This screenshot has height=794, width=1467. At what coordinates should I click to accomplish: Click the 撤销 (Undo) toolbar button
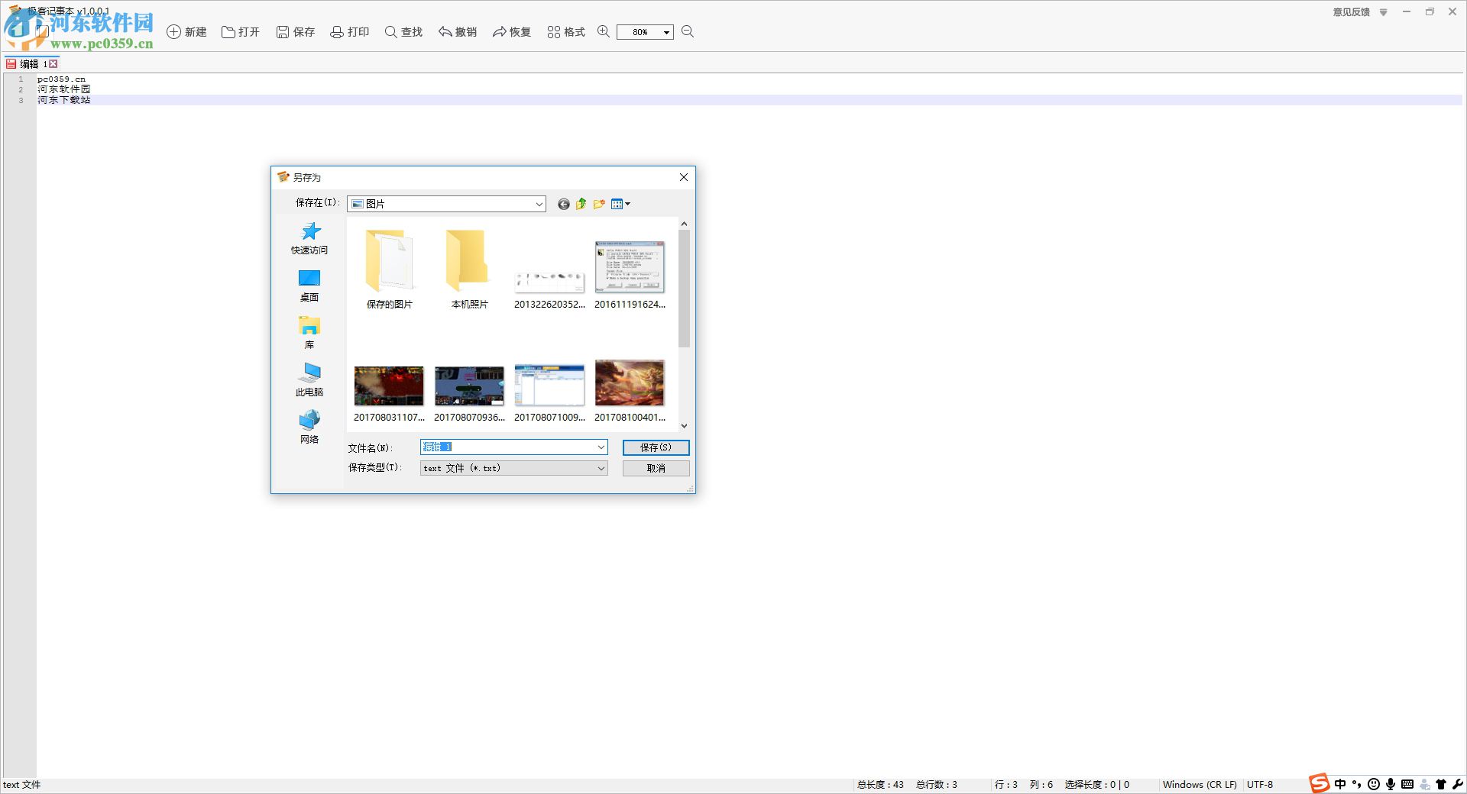click(458, 32)
